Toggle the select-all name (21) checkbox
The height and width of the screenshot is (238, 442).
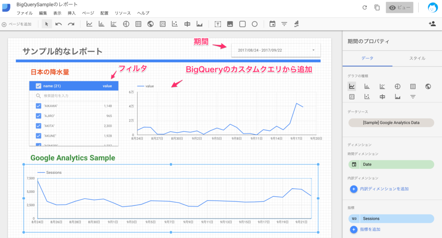point(38,86)
